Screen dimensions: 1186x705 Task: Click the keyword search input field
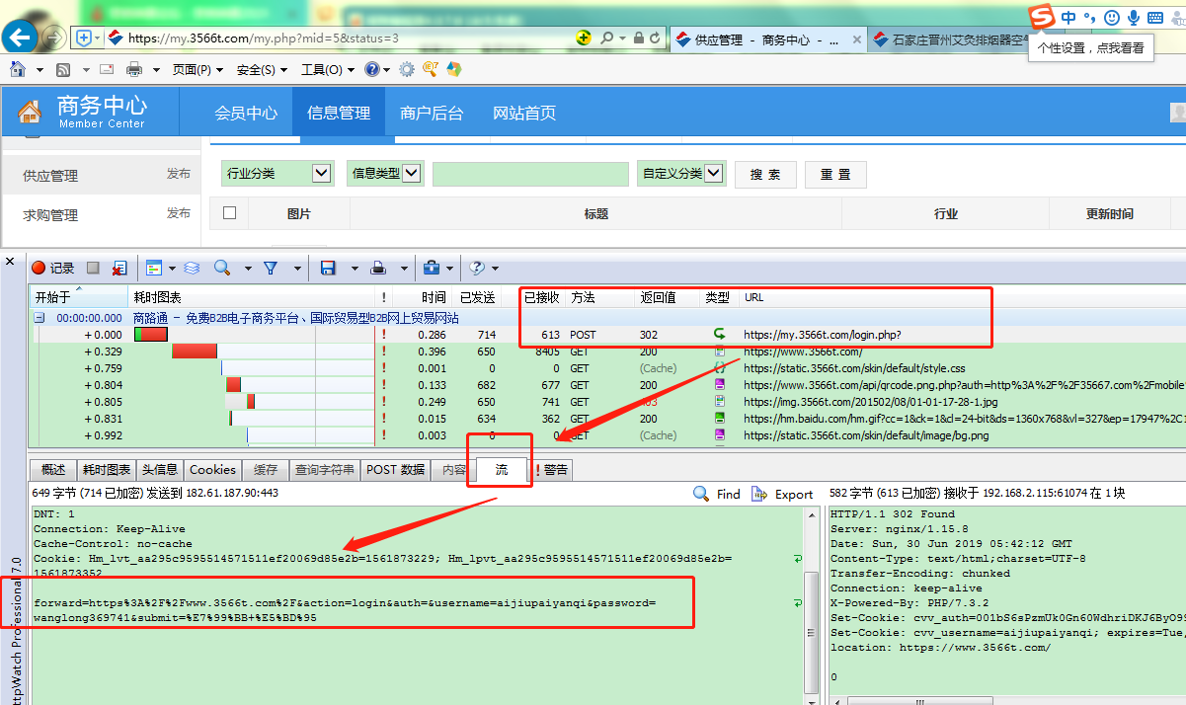click(530, 175)
